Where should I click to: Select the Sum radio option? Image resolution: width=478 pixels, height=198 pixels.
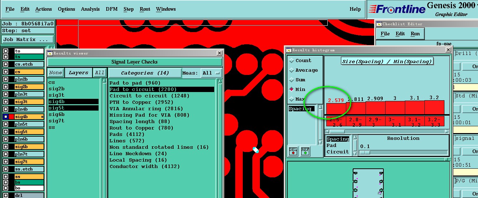292,80
